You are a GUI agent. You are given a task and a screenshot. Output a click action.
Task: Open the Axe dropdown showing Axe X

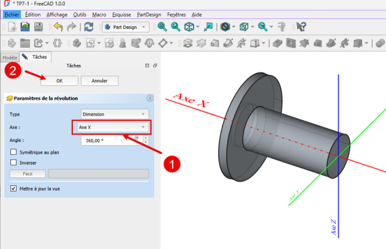click(x=113, y=127)
